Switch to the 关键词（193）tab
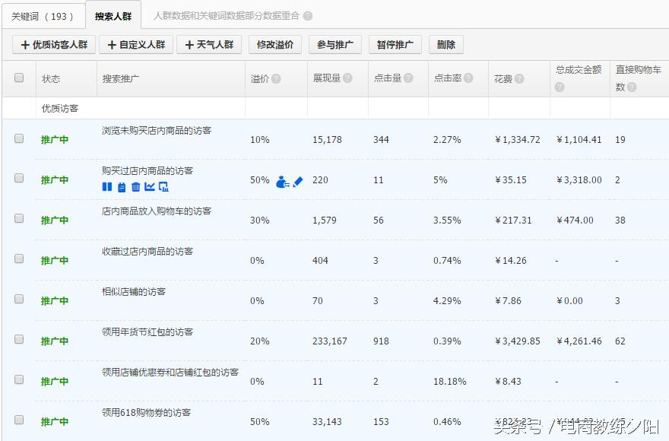Viewport: 669px width, 441px height. point(44,15)
